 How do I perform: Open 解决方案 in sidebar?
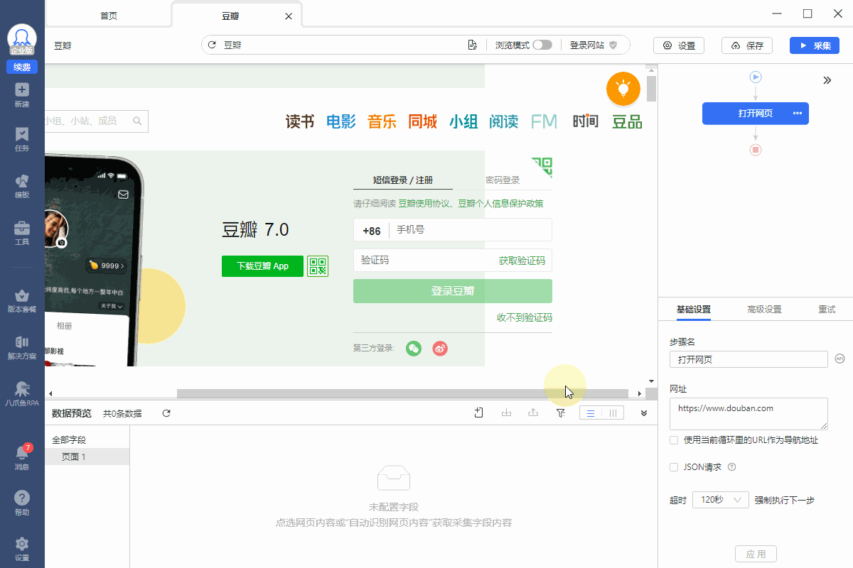(22, 347)
